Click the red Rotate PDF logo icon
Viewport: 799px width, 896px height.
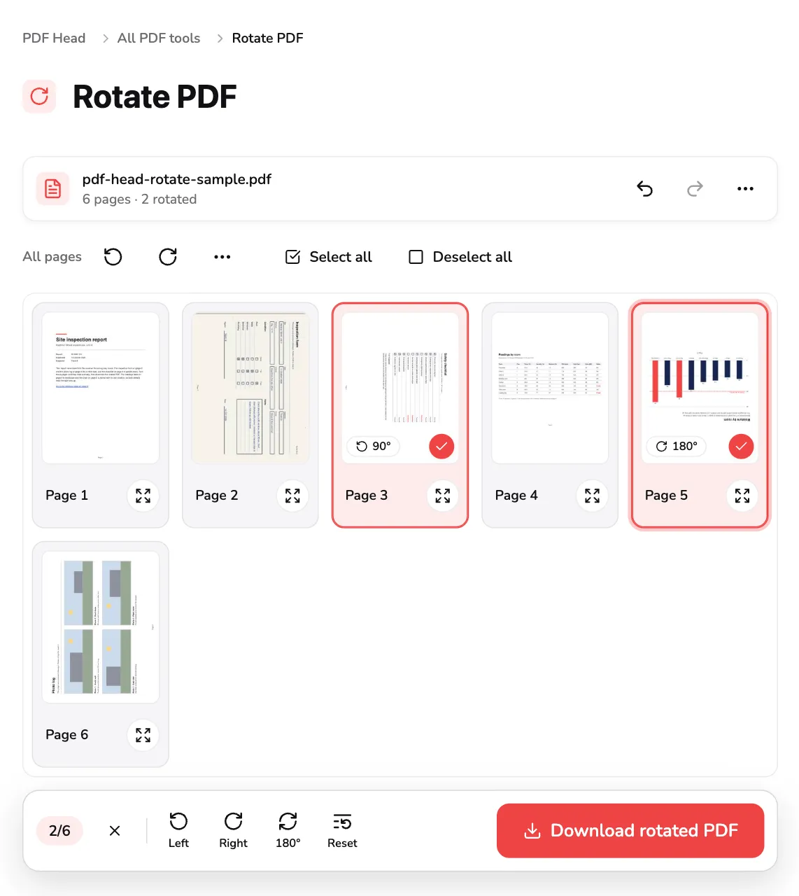(39, 97)
